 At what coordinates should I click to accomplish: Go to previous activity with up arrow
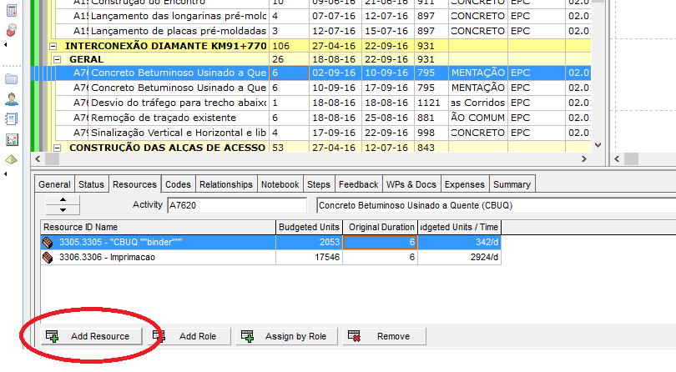(x=63, y=200)
